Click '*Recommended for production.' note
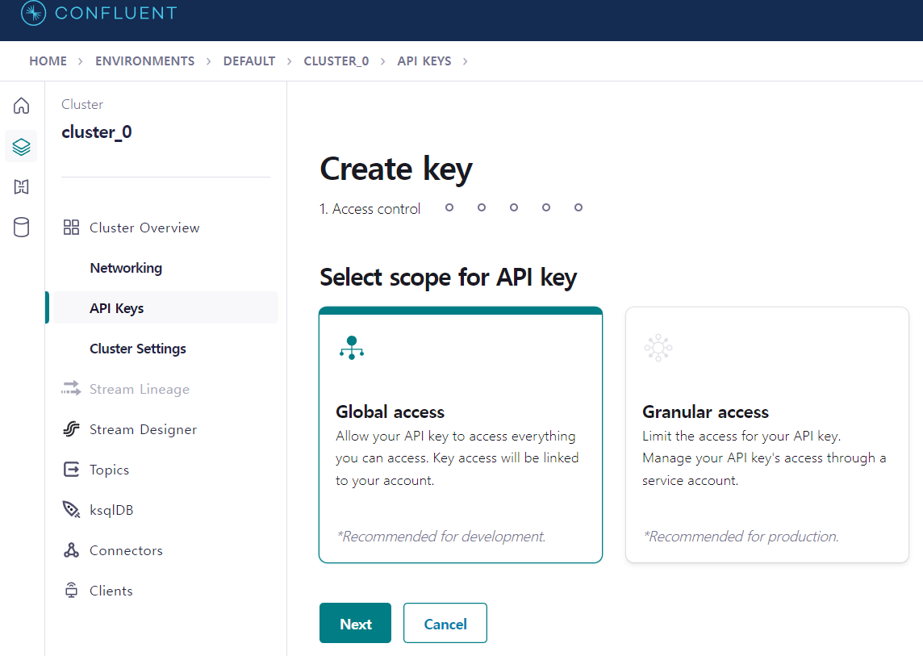 click(x=741, y=537)
